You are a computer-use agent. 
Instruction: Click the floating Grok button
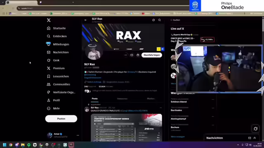[x=255, y=129]
